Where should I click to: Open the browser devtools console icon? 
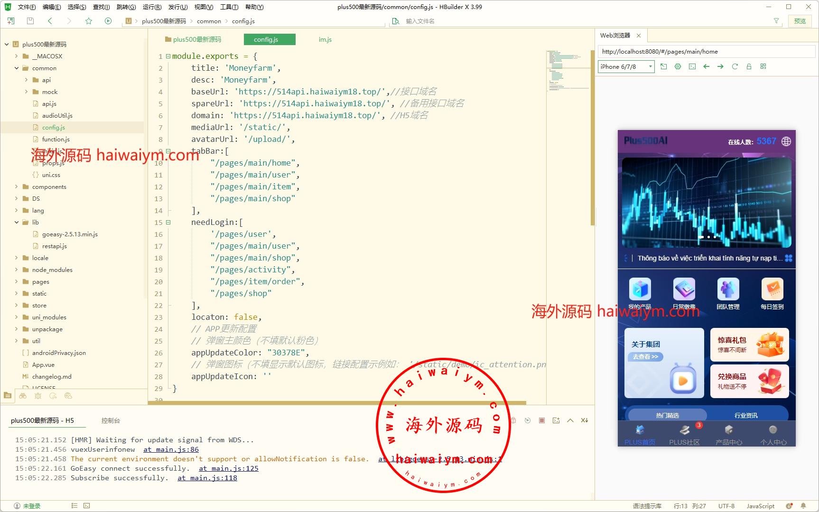coord(692,66)
